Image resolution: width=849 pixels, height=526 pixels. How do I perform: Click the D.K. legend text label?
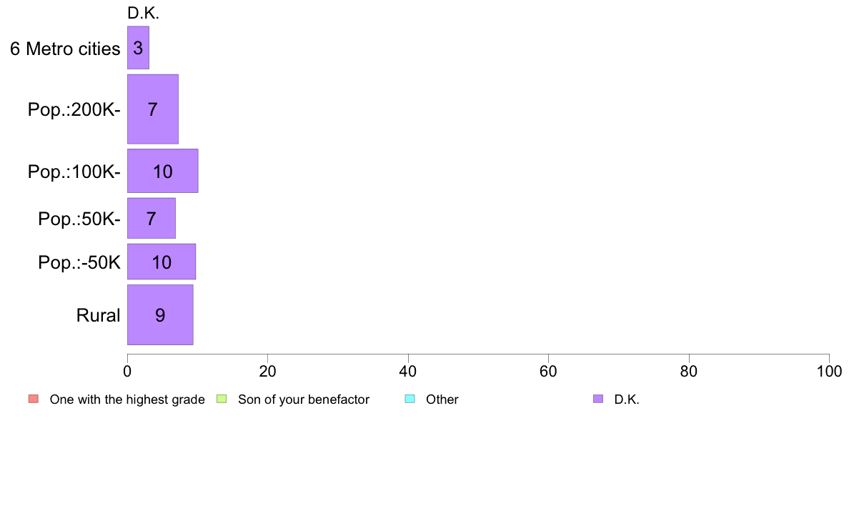[x=627, y=400]
